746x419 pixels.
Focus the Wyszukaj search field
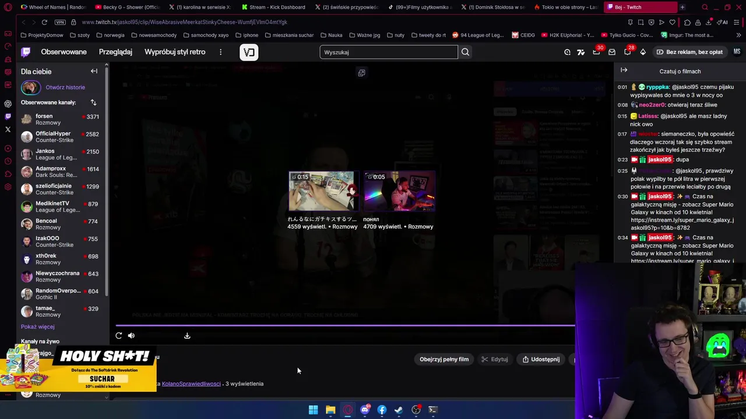tap(389, 52)
